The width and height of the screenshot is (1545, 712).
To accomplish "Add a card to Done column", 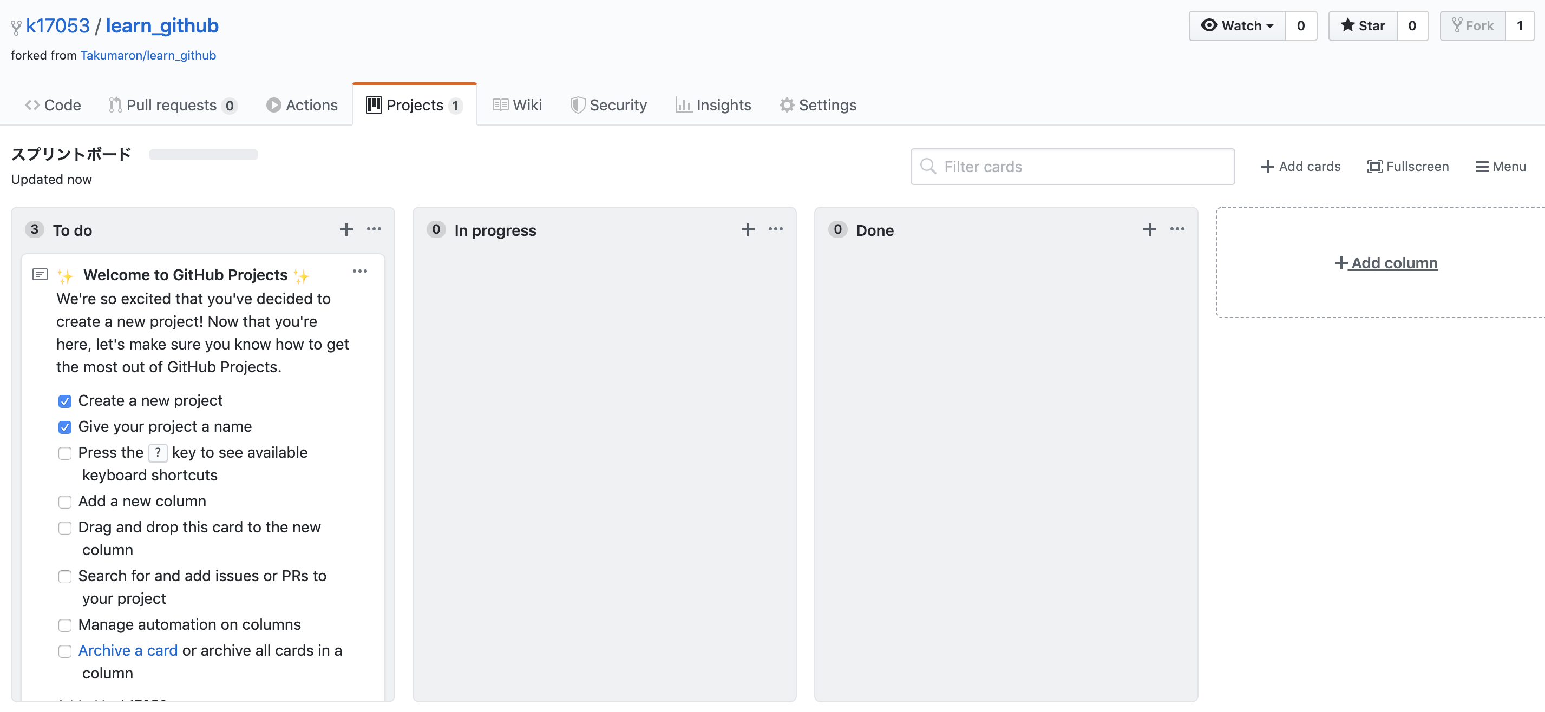I will [1149, 229].
